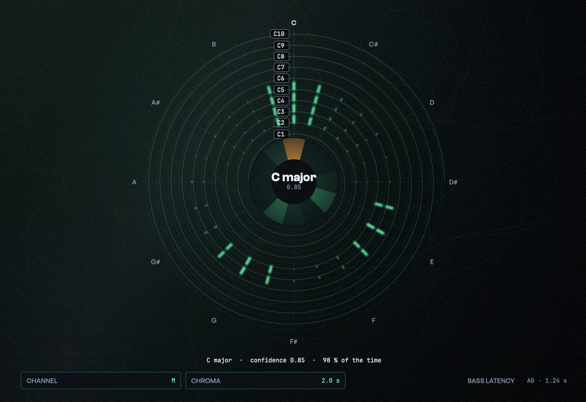
Task: Click the natural G pitch label
Action: pyautogui.click(x=214, y=321)
